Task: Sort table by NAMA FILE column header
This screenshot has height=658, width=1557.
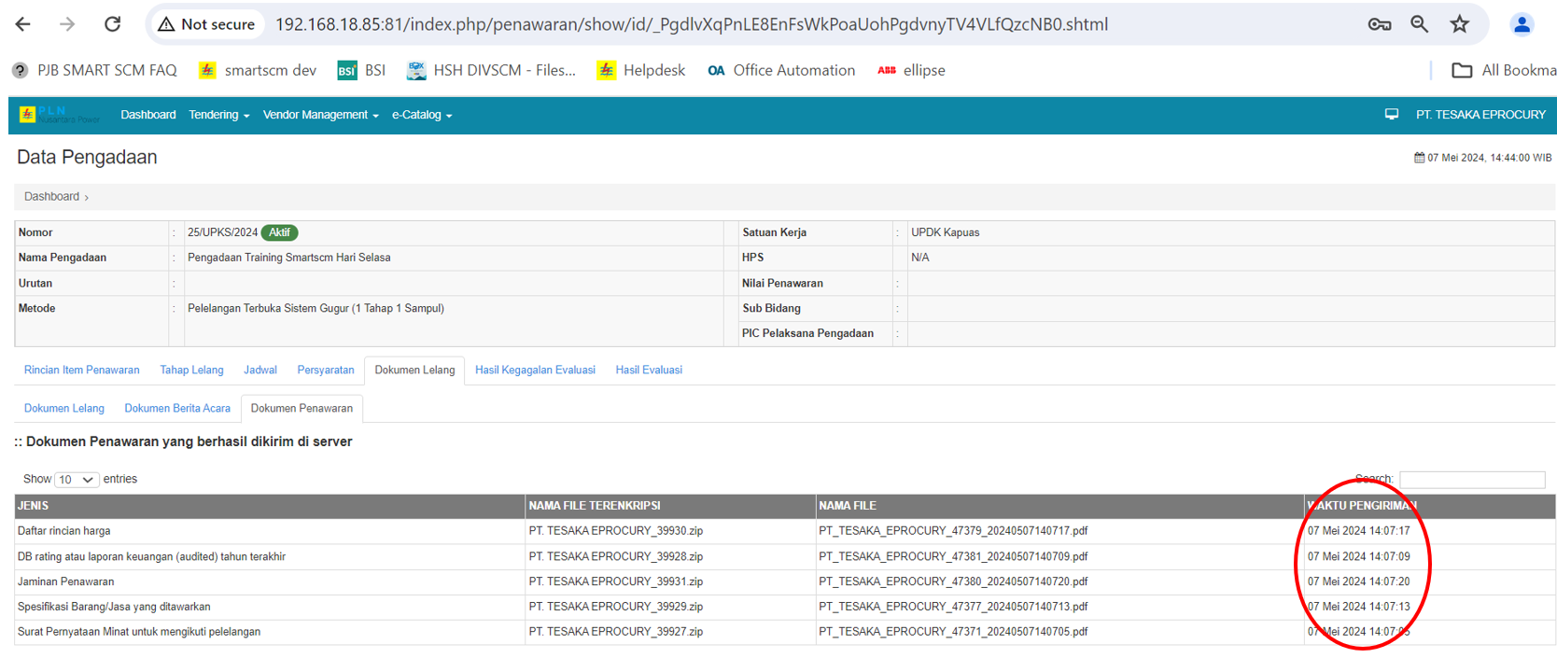Action: (848, 506)
